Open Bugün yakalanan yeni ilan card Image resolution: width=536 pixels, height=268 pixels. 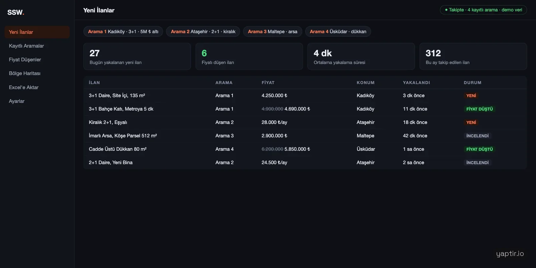click(x=137, y=56)
